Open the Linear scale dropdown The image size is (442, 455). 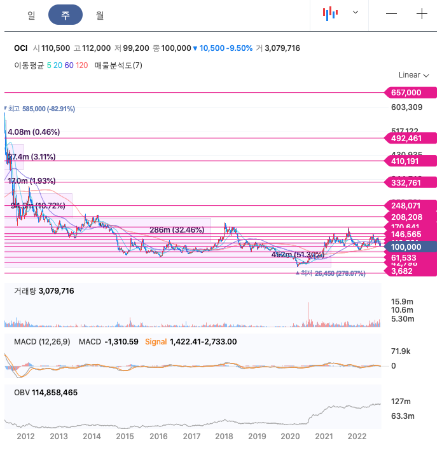(x=413, y=75)
